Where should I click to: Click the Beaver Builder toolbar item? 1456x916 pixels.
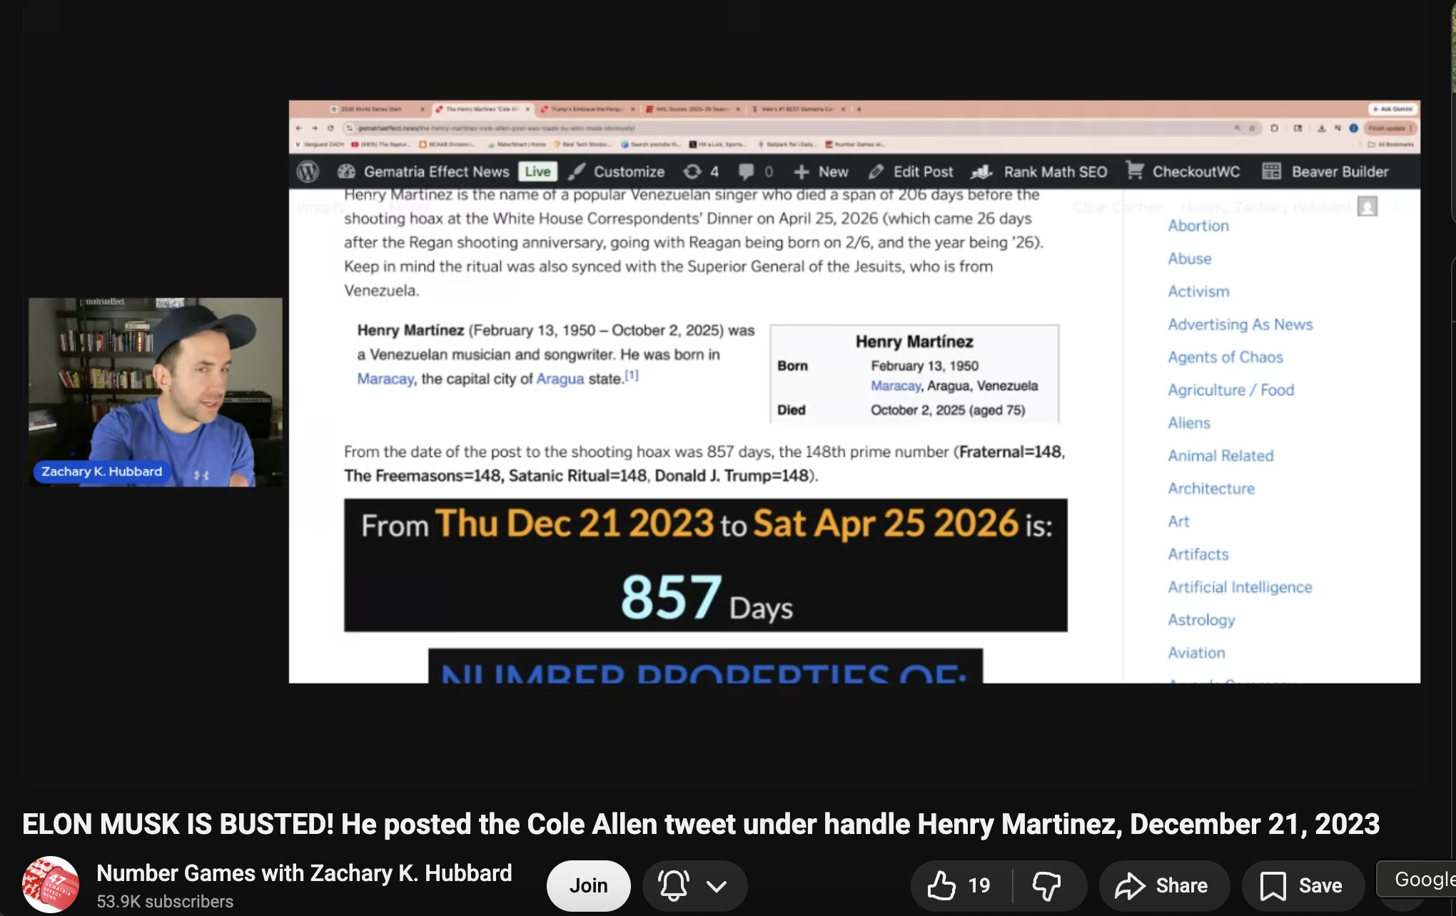tap(1326, 171)
